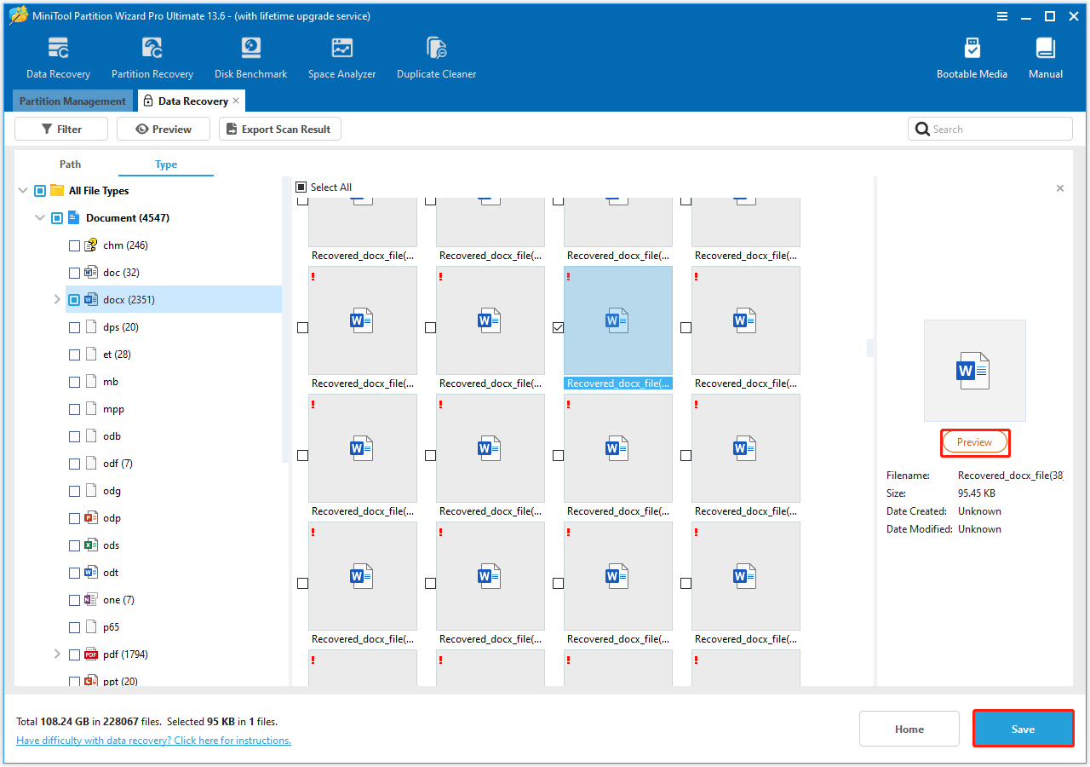Check the doc (32) file type checkbox

(x=75, y=272)
